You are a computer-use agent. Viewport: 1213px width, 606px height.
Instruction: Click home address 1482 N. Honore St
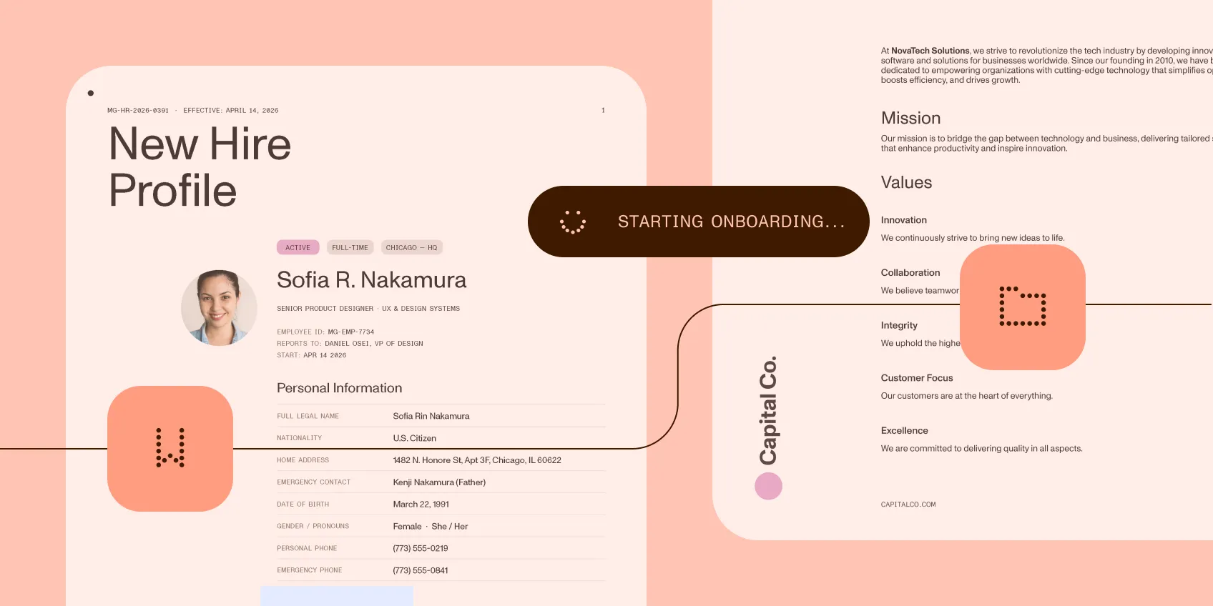[x=477, y=460]
